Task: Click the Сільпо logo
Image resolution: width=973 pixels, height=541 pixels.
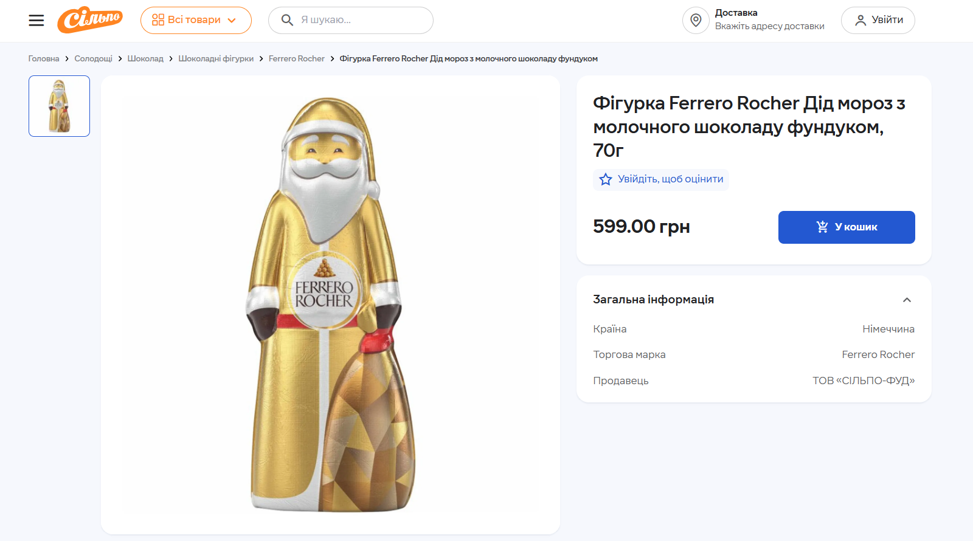Action: point(90,20)
